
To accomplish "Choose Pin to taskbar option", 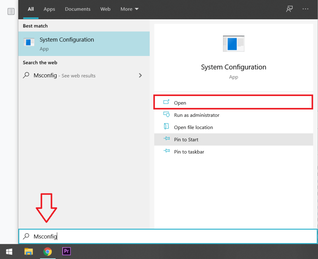I will point(189,152).
